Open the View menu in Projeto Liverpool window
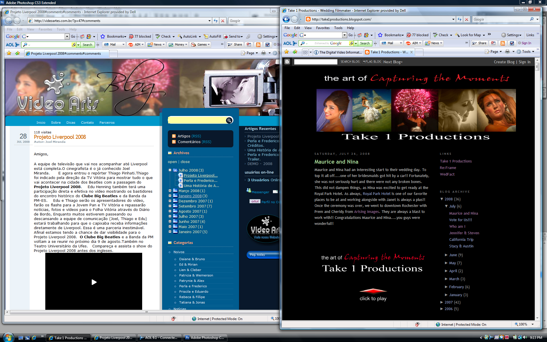 [30, 29]
